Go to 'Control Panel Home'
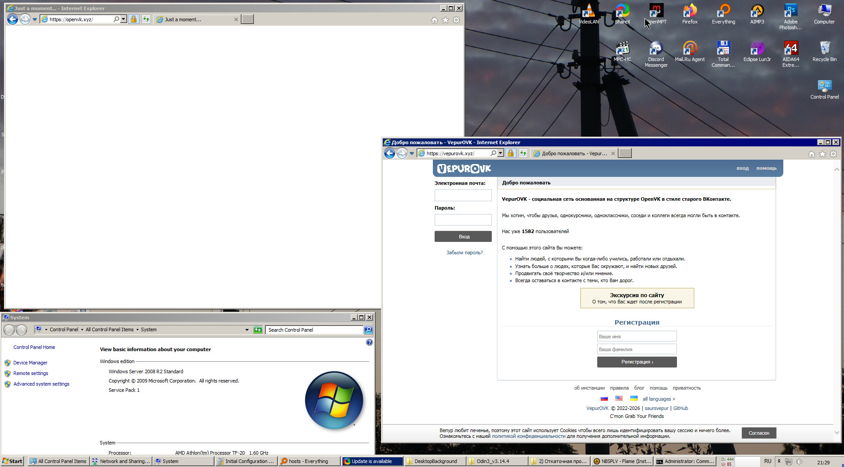This screenshot has height=467, width=844. pos(34,347)
